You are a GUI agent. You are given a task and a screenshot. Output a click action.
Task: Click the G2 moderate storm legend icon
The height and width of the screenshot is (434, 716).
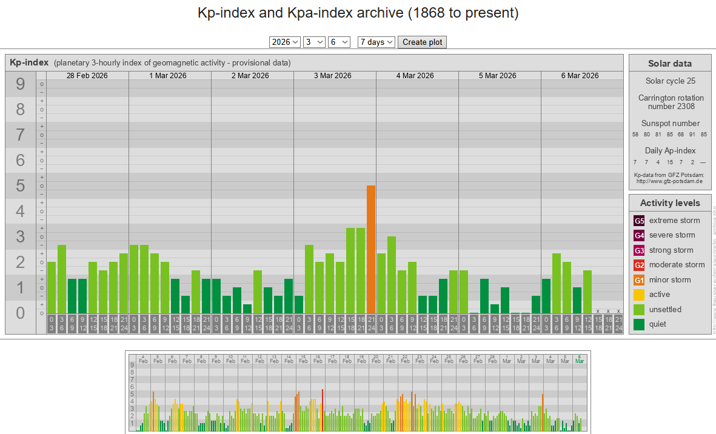[x=639, y=265]
